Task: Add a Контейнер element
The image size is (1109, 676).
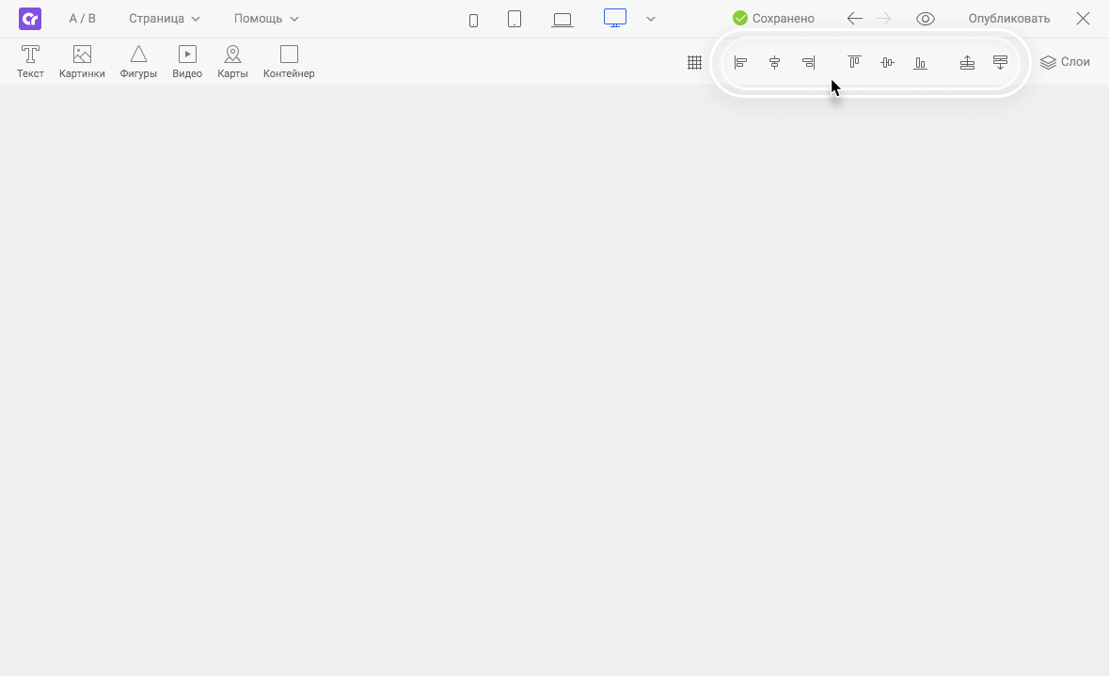Action: pos(289,61)
